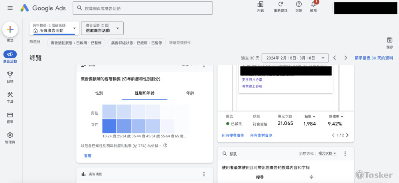Click the 儲存 save icon

pyautogui.click(x=389, y=40)
